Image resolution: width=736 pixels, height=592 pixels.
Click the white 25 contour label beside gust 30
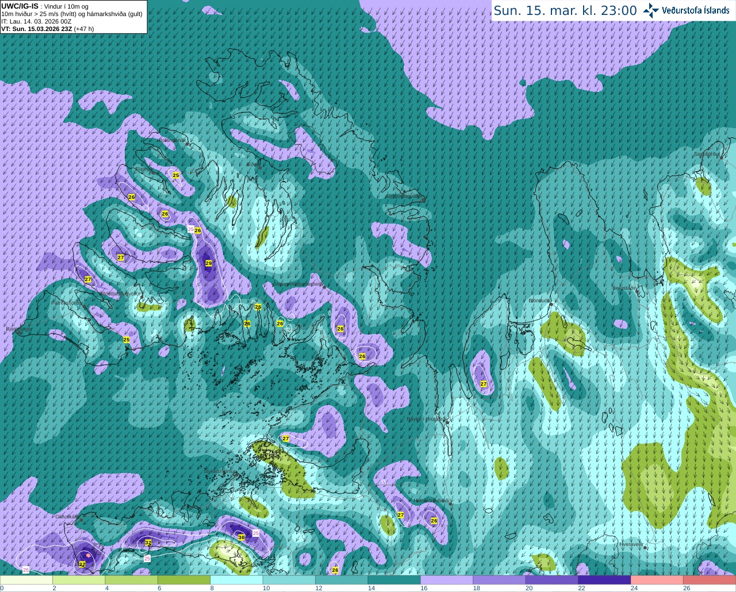tap(256, 533)
